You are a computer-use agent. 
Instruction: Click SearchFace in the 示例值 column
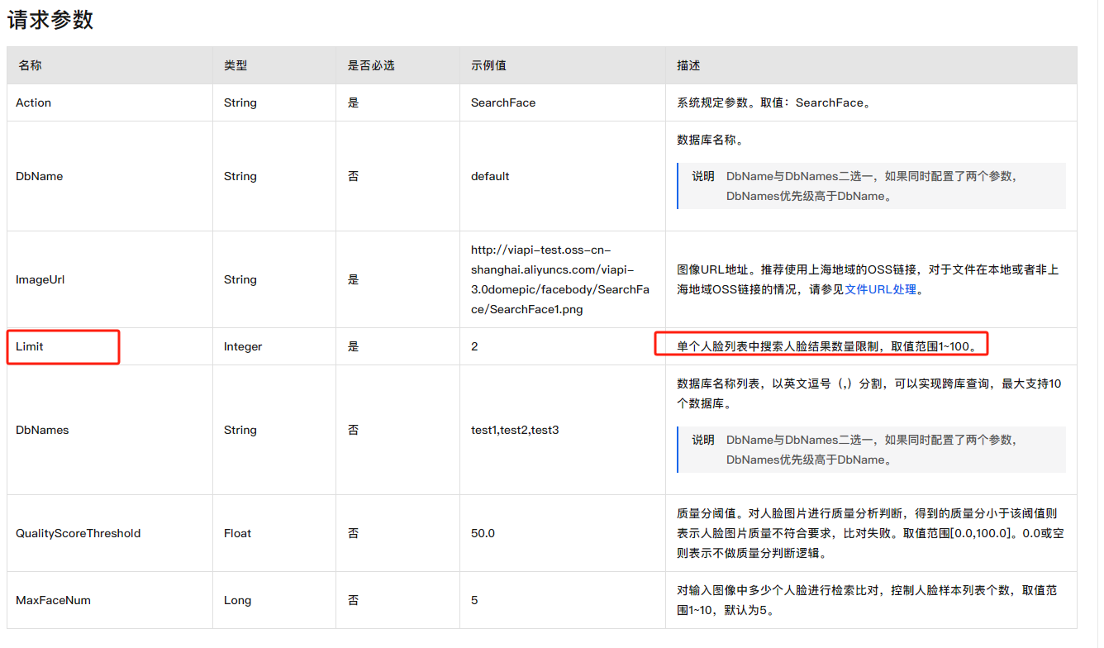point(503,102)
